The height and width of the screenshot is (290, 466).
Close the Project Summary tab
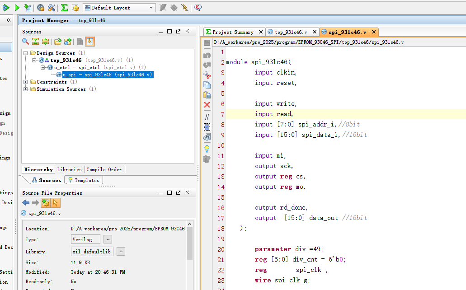pos(261,32)
